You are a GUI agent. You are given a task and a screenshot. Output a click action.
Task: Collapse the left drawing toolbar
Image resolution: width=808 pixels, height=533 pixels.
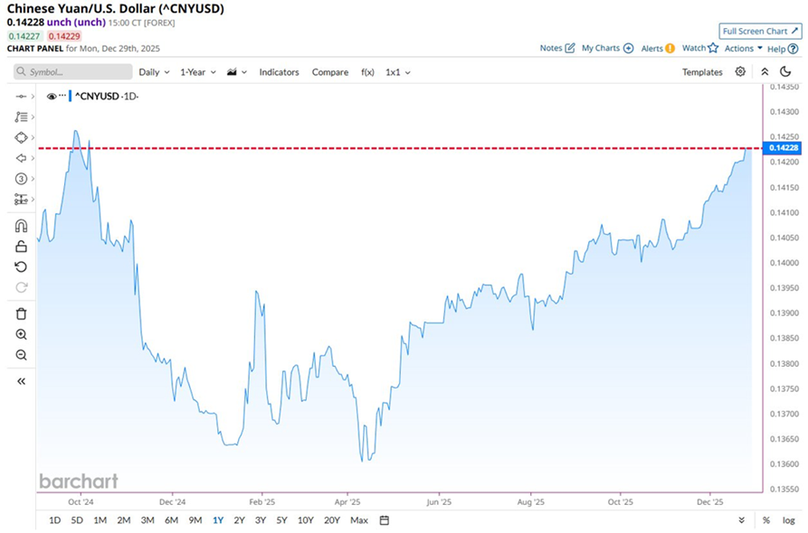point(21,381)
